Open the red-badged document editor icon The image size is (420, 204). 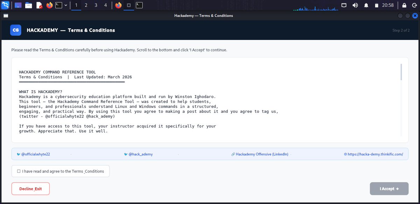tap(39, 5)
